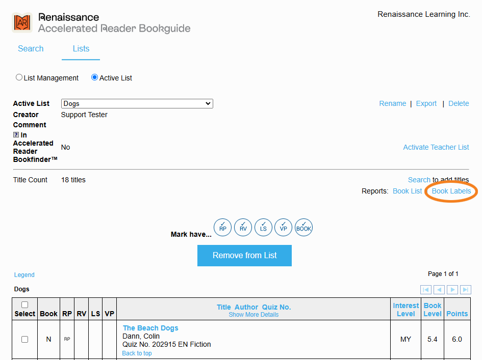
Task: Click the RP icon in The Beach Dogs row
Action: pyautogui.click(x=67, y=339)
